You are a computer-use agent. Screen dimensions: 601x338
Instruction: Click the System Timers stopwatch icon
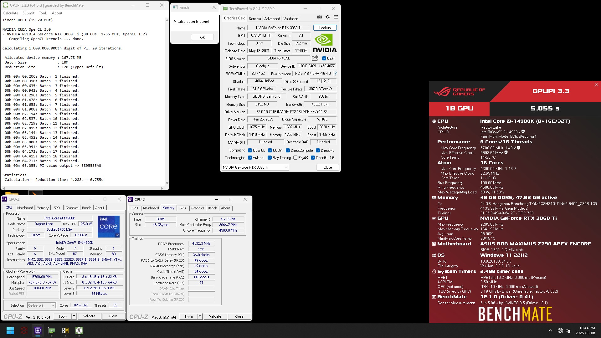click(x=434, y=272)
